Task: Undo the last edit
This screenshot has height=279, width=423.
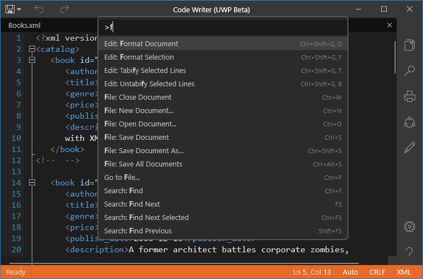Action: coord(39,9)
